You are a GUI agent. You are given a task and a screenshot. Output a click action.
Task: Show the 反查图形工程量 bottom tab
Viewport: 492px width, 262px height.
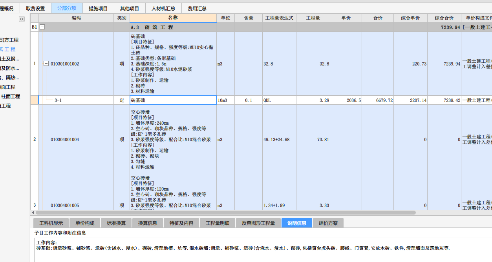pos(258,223)
